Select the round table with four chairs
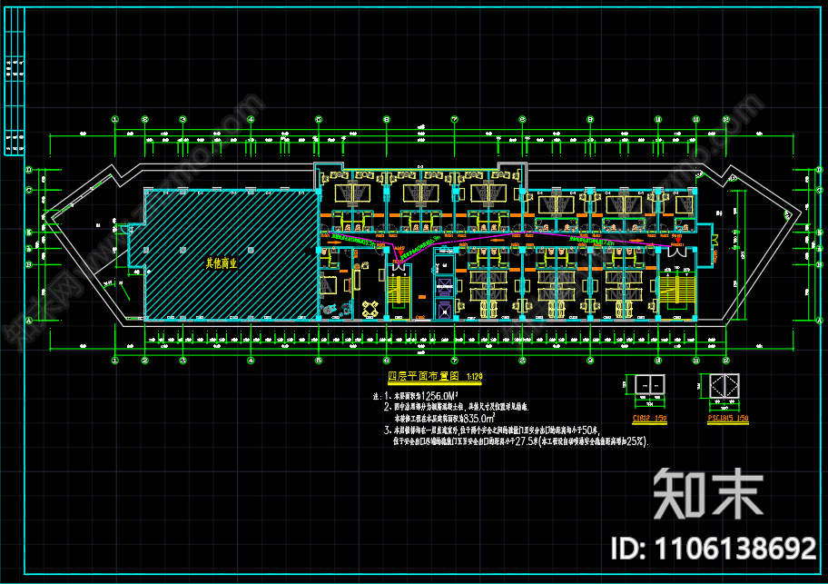The height and width of the screenshot is (584, 828). [x=370, y=309]
